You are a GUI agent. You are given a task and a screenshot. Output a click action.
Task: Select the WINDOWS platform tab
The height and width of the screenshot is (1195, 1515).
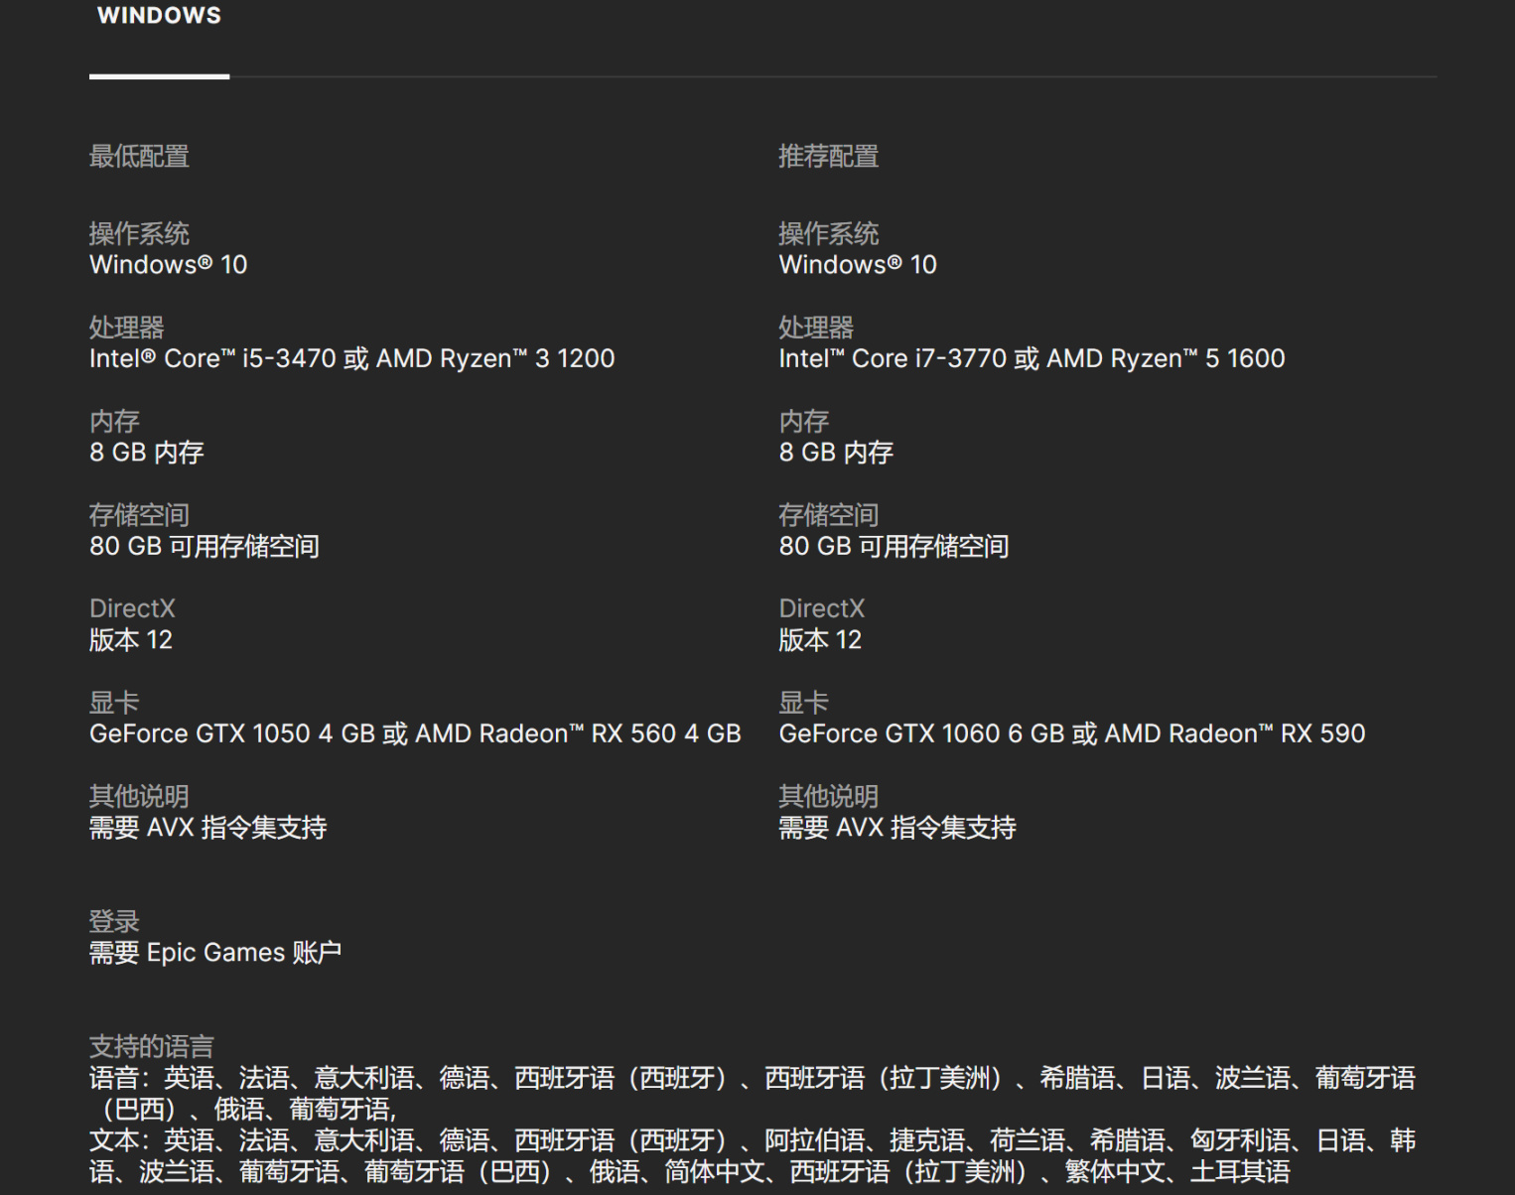coord(159,17)
